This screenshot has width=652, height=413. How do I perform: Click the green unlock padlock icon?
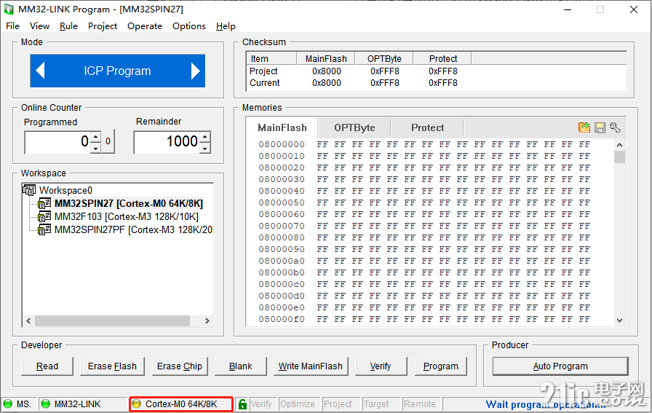[242, 404]
